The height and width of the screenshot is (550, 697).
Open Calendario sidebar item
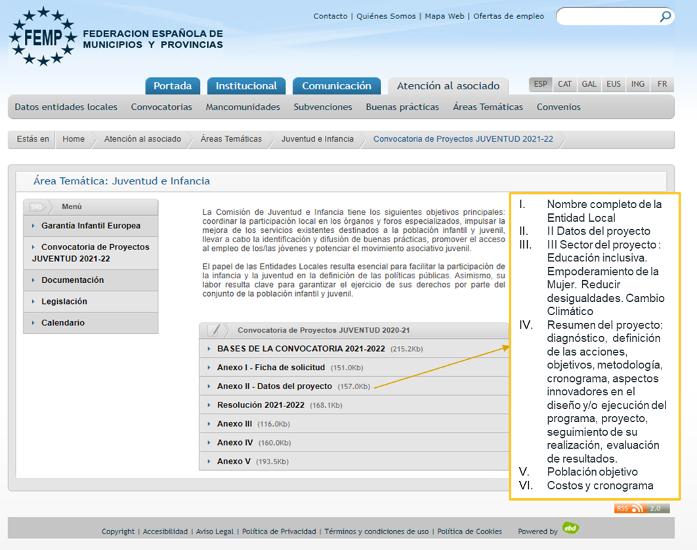coord(91,323)
